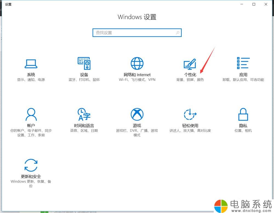Click the search magnifier icon
This screenshot has height=213, width=274.
coord(178,33)
